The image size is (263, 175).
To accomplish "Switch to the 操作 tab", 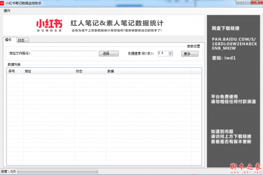I will pyautogui.click(x=10, y=40).
